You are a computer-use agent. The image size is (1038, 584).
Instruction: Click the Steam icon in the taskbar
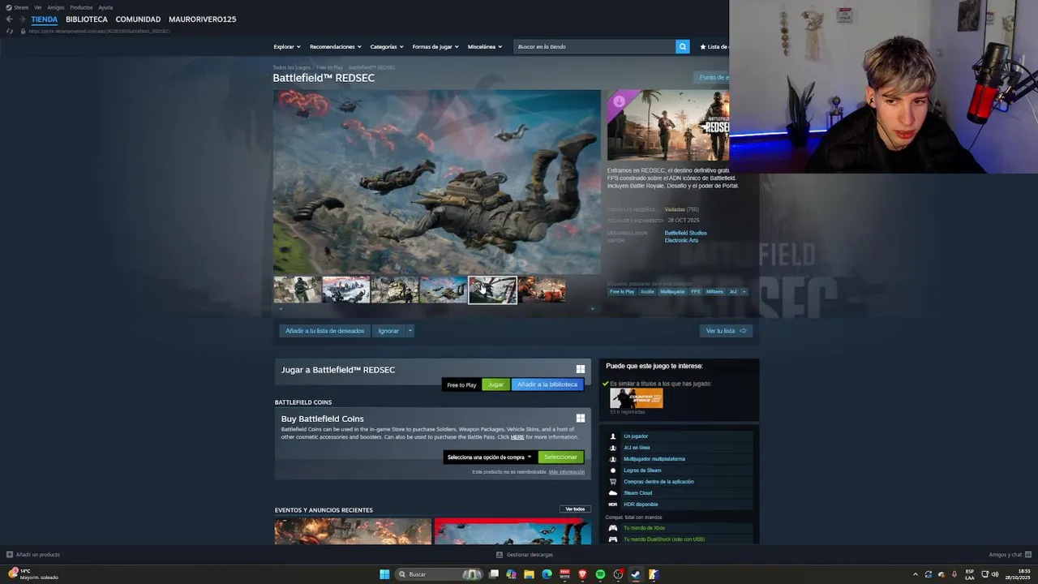pyautogui.click(x=636, y=574)
